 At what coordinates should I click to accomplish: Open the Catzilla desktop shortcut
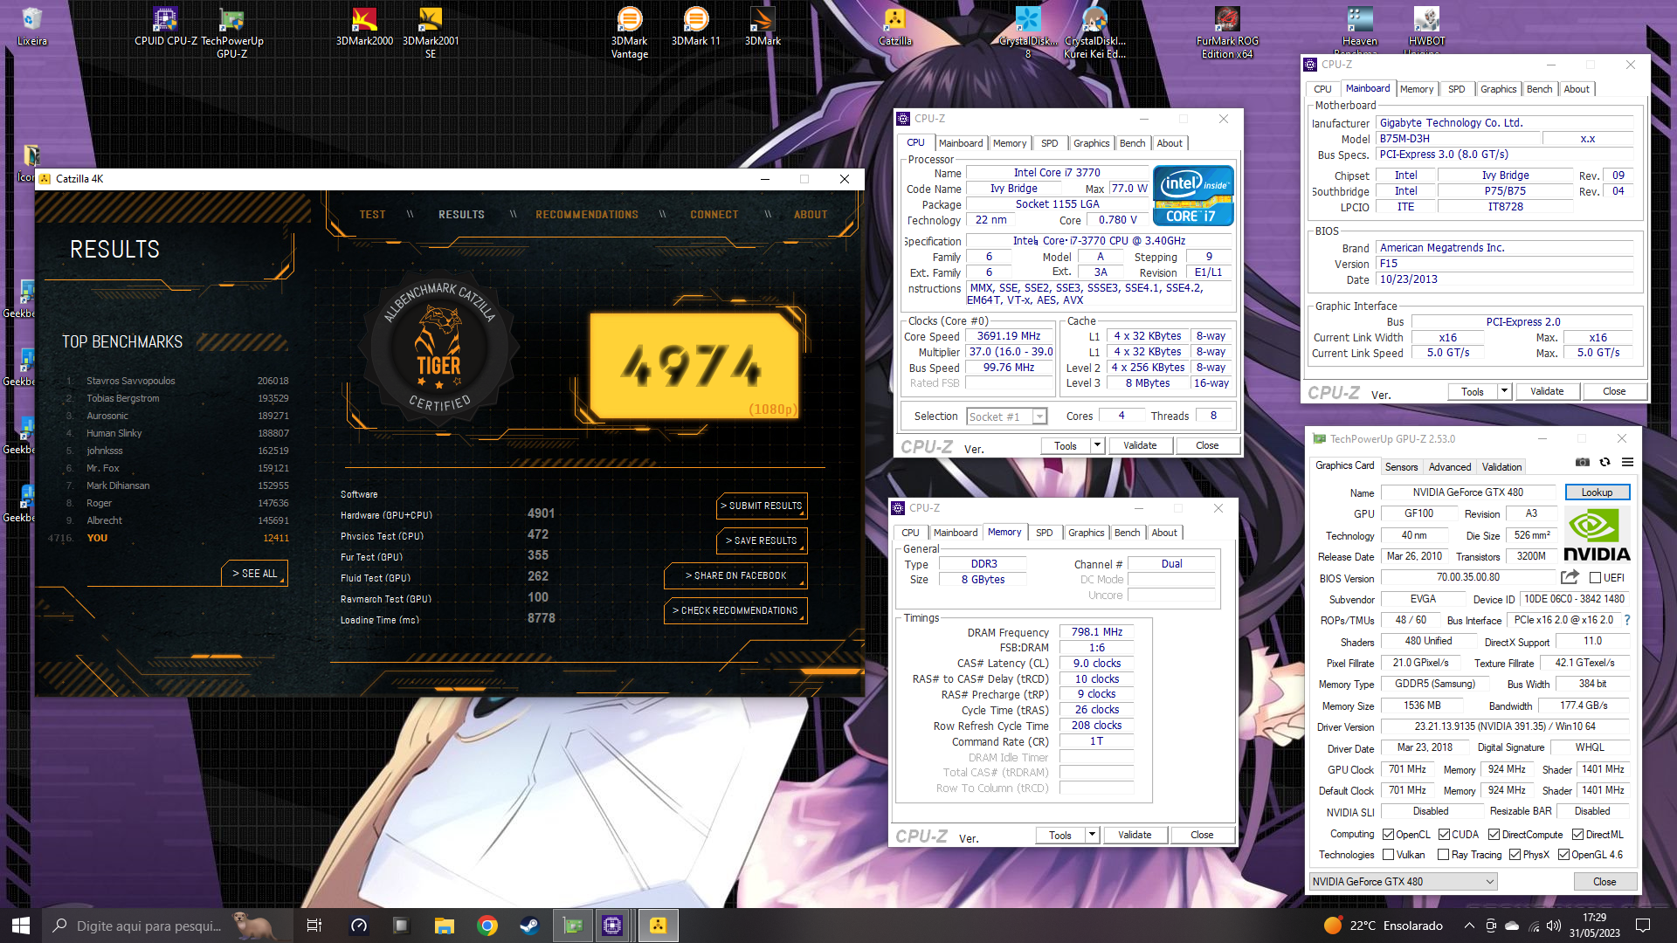[x=895, y=27]
